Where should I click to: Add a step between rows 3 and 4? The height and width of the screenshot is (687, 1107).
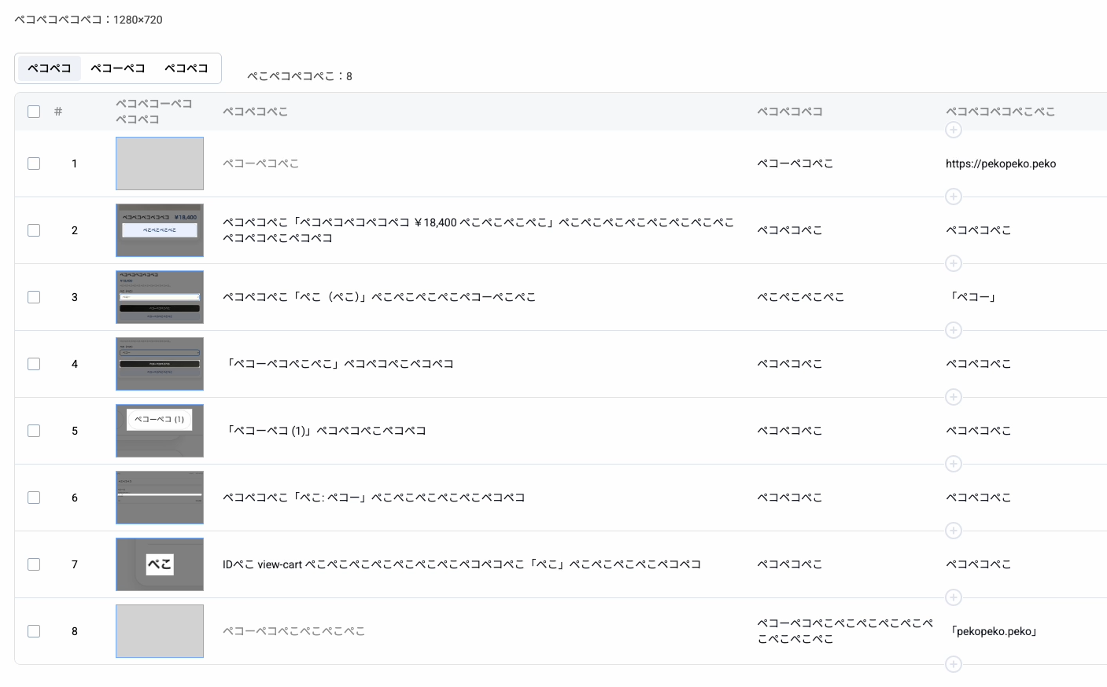(954, 330)
